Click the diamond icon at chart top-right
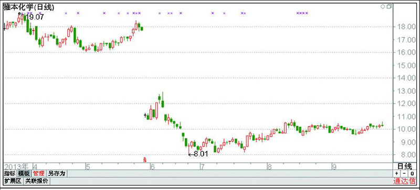Viewport: 420px width, 190px height. (x=383, y=6)
